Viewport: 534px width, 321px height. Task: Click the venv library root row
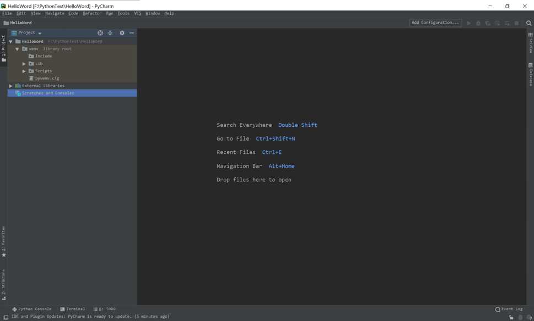click(72, 49)
